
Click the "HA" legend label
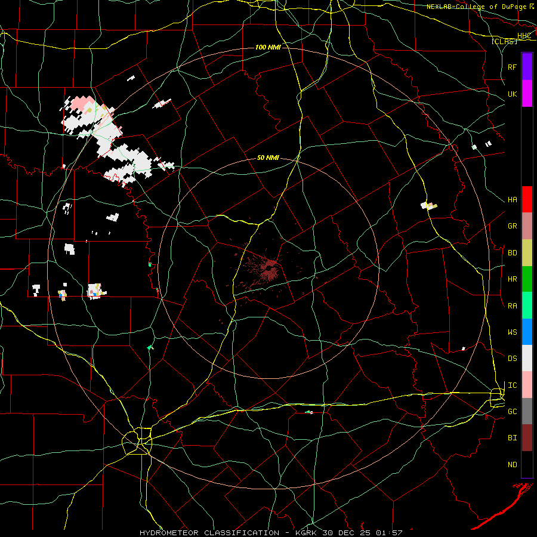click(x=513, y=199)
